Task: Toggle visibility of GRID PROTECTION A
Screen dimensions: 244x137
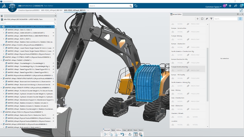Action: pyautogui.click(x=53, y=36)
